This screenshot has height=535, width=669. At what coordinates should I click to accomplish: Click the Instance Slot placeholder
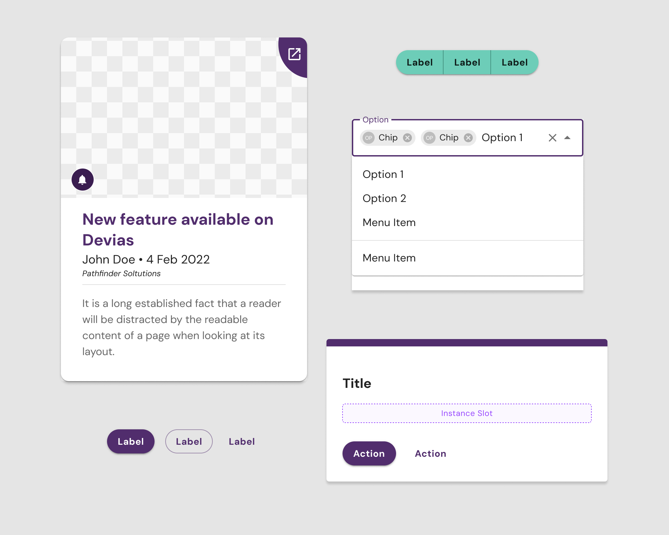click(x=467, y=413)
